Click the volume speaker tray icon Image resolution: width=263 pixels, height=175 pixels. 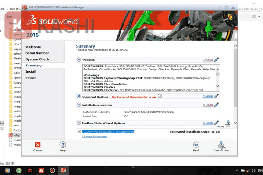pyautogui.click(x=253, y=171)
